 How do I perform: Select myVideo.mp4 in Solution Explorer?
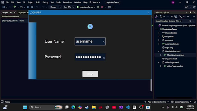171,59
